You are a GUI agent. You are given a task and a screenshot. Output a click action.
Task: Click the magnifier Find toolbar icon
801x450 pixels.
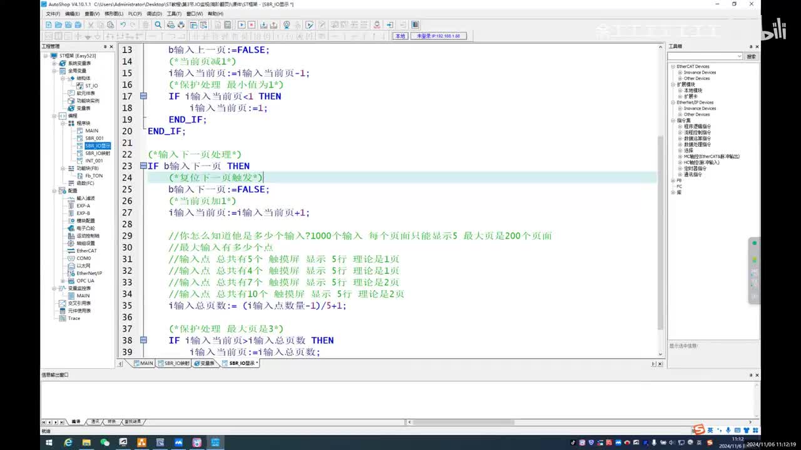(158, 25)
